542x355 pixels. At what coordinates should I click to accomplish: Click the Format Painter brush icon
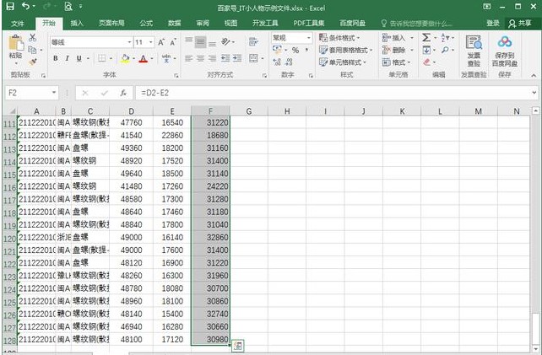[33, 61]
